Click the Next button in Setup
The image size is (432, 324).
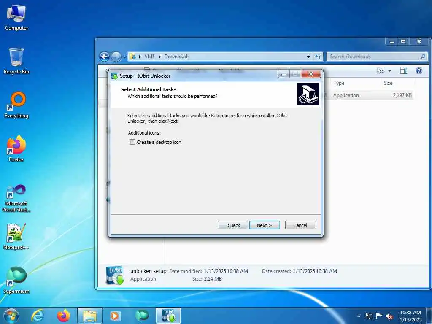coord(265,225)
